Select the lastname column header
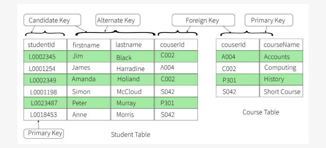This screenshot has height=148, width=326. pyautogui.click(x=132, y=45)
